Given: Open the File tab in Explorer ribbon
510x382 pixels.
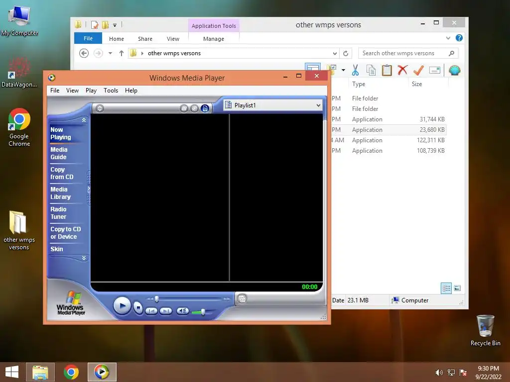Looking at the screenshot, I should coord(88,38).
